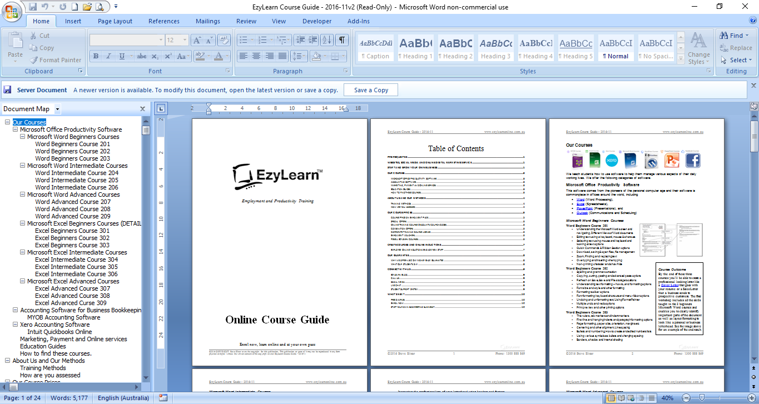Click the Save a Copy button
Viewport: 759px width, 404px height.
[x=371, y=90]
